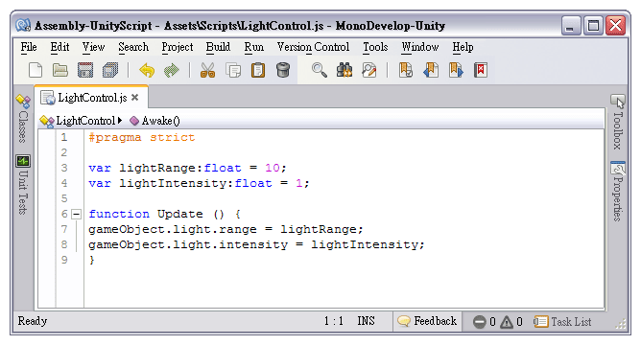Open the Help menu
The height and width of the screenshot is (345, 641).
pos(463,47)
